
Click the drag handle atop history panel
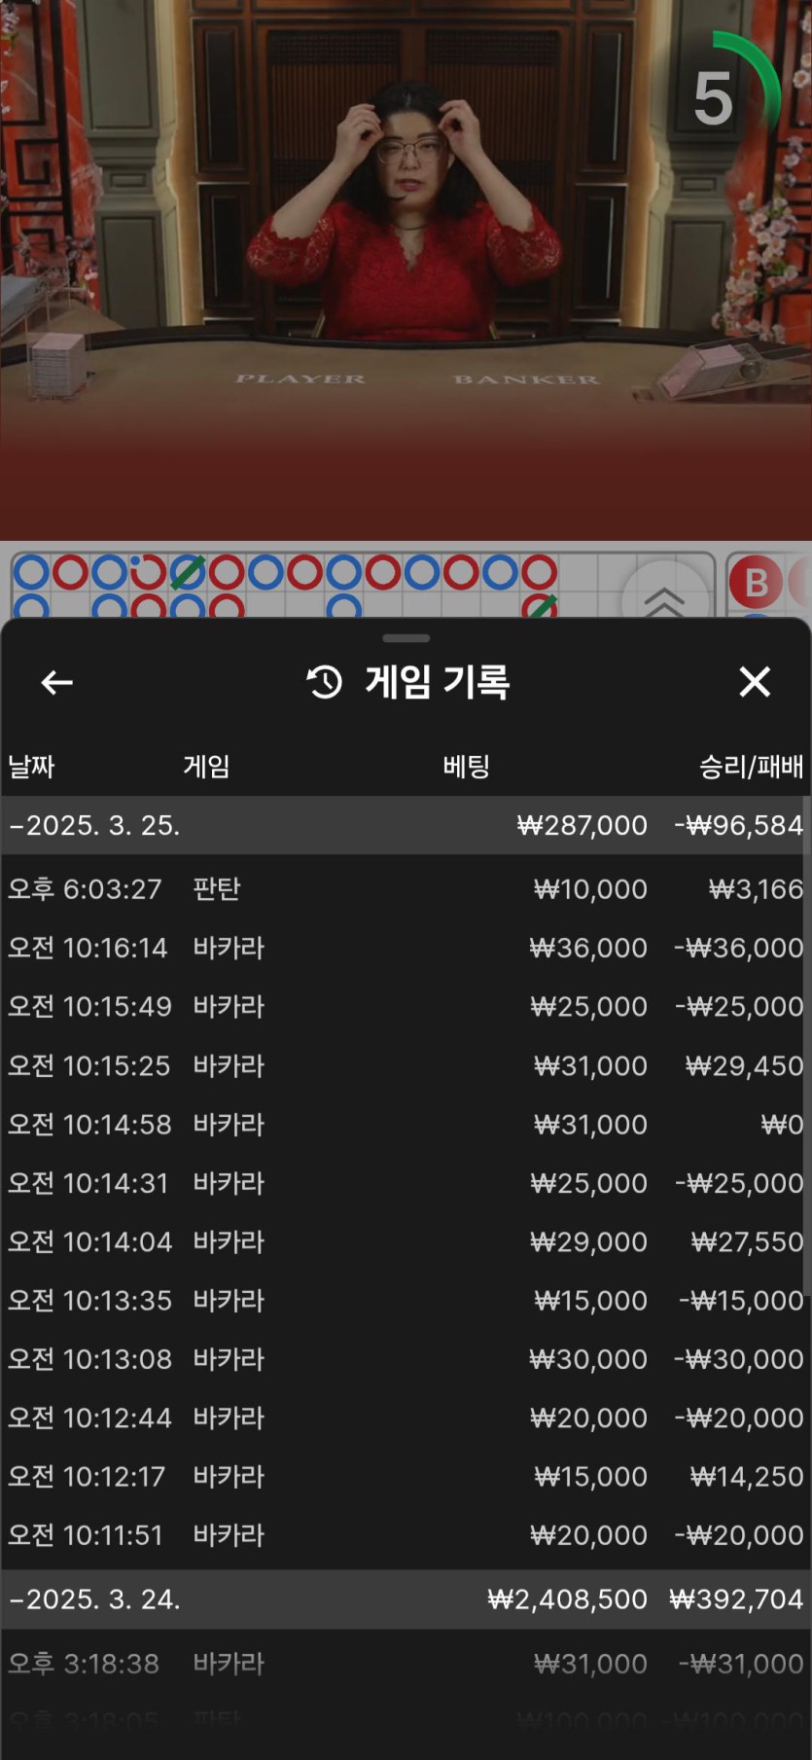(x=406, y=638)
